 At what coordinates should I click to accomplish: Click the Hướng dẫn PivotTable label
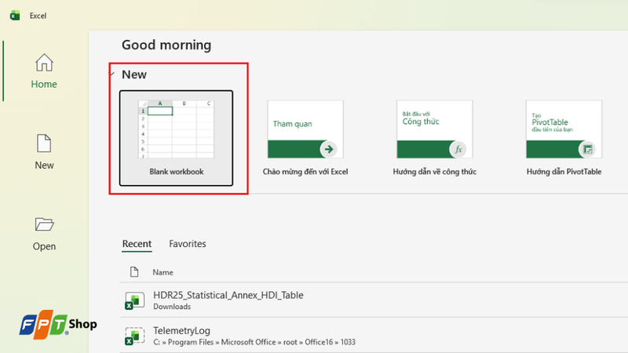click(x=564, y=172)
